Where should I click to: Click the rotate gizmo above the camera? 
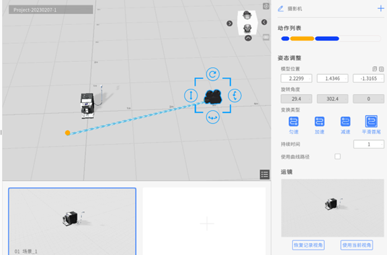tap(213, 74)
